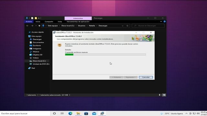Select Disco local (C:) in the sidebar
Screen dimensions: 207x116
pyautogui.click(x=39, y=61)
